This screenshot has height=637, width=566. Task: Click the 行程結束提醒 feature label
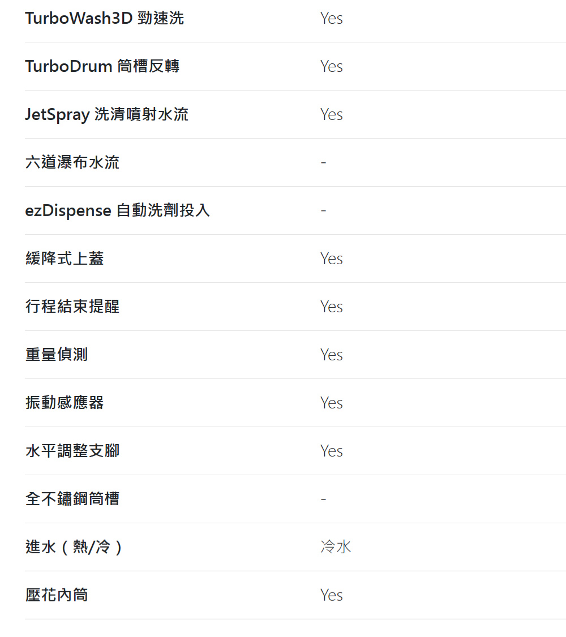tap(72, 307)
